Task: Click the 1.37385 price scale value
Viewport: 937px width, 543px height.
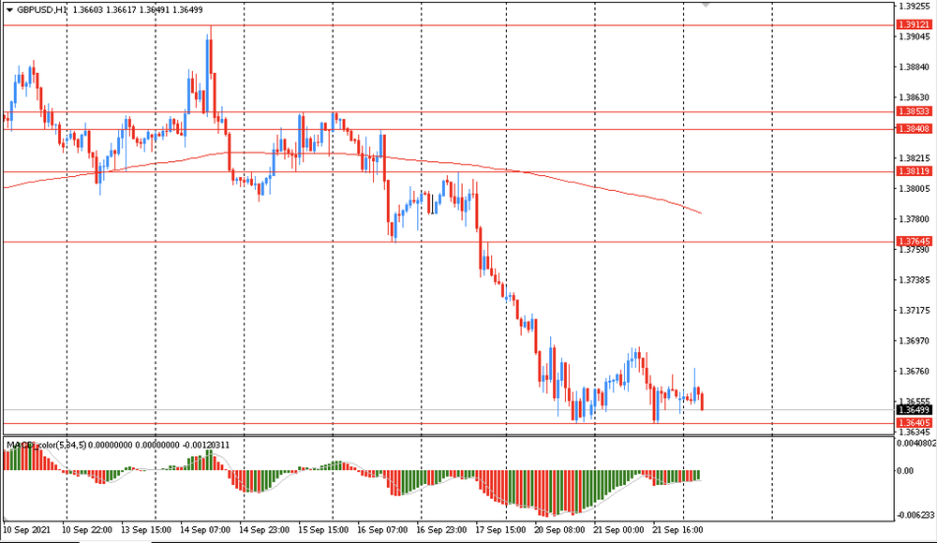Action: coord(915,280)
